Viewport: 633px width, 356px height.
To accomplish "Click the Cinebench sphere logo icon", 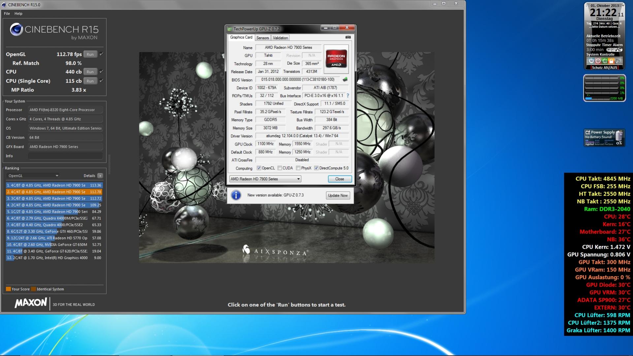I will [x=16, y=30].
